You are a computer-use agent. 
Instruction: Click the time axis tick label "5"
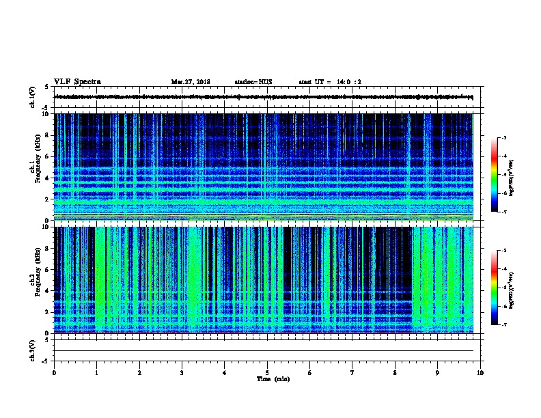(267, 373)
